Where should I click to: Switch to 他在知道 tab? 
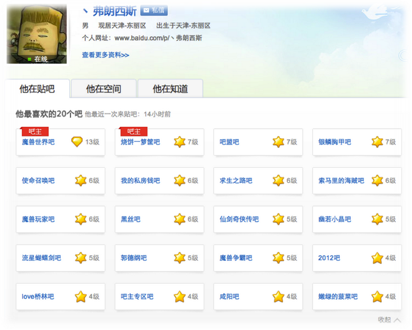171,88
